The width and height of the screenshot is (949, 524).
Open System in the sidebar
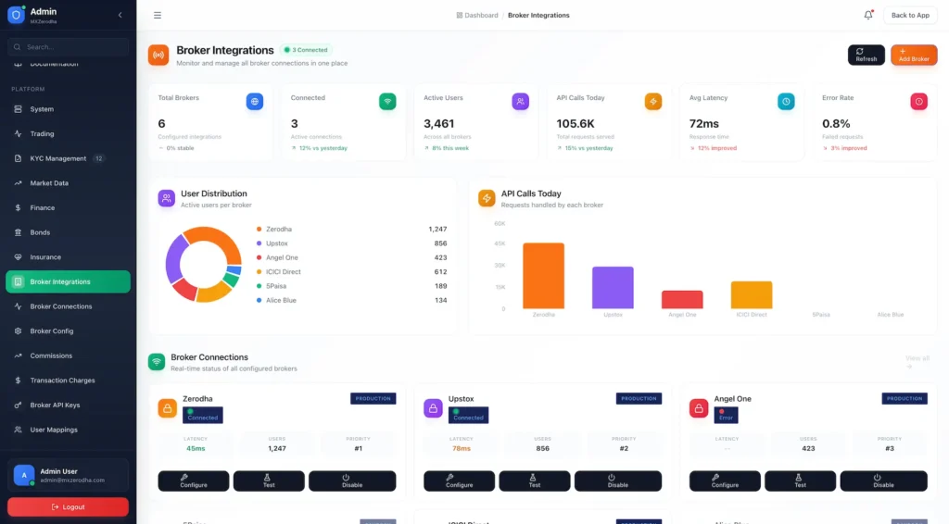click(68, 109)
